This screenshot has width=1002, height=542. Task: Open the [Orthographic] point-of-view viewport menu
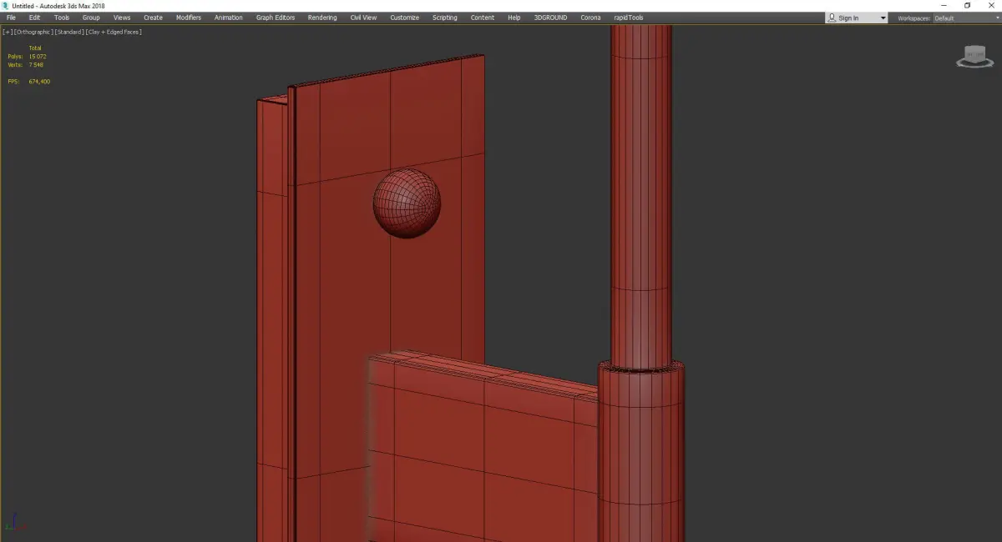coord(33,32)
